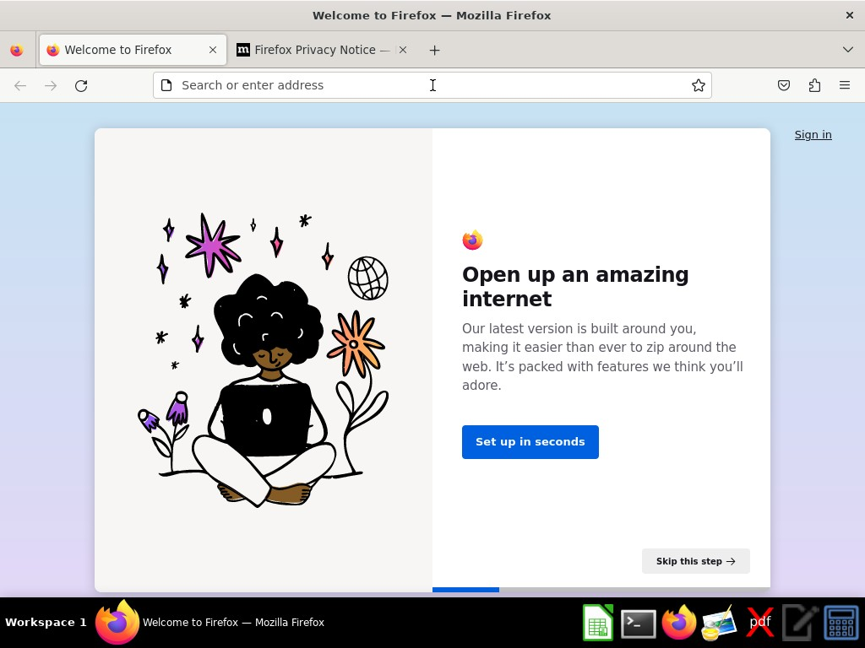
Task: Focus the Search or enter address field
Action: (x=432, y=85)
